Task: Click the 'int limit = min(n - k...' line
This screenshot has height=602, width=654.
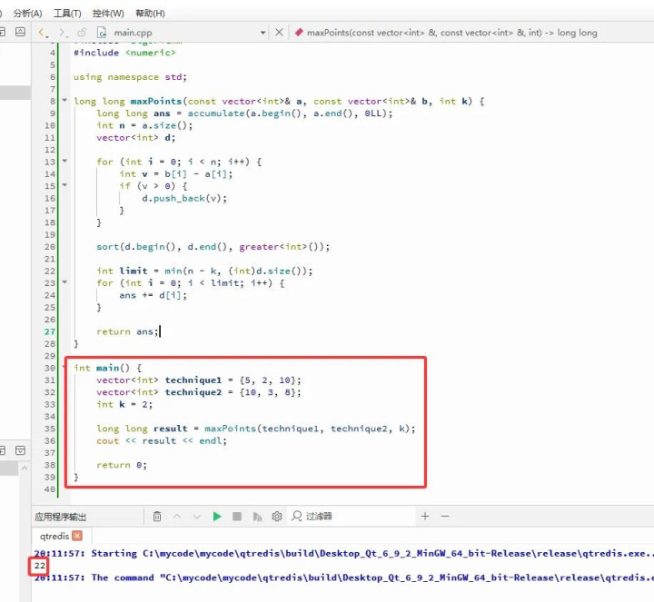Action: point(204,271)
